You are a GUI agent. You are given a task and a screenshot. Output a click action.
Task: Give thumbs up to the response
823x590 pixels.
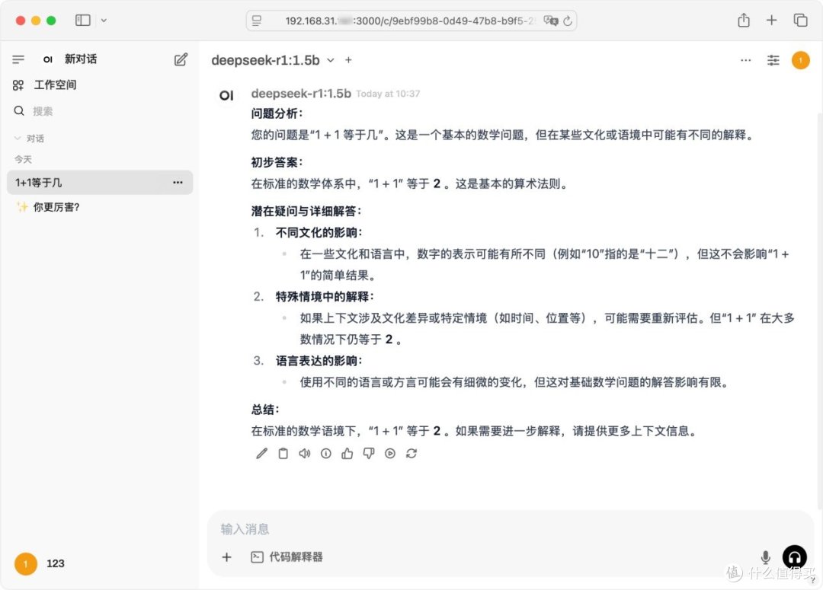[347, 454]
